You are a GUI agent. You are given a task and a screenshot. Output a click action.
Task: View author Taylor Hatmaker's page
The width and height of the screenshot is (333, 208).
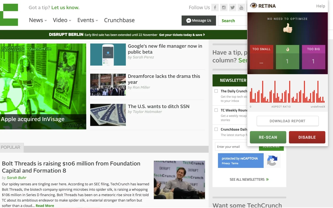point(147,112)
